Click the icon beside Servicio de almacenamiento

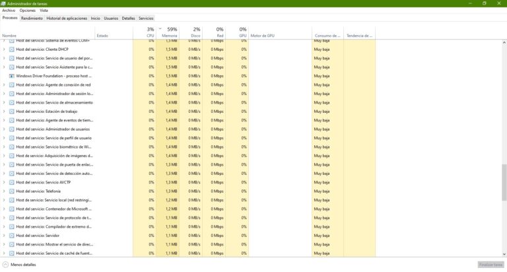(x=12, y=102)
